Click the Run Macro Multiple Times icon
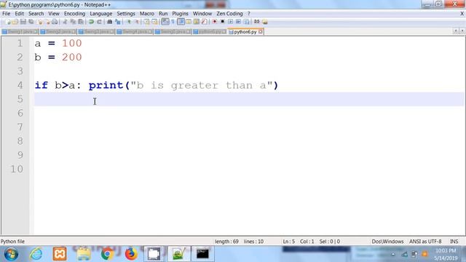Screen dimensions: 466x262 click(x=238, y=22)
